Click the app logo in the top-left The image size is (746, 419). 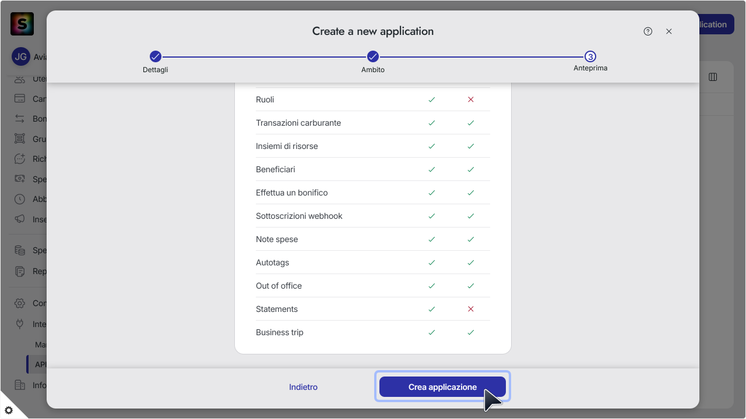(x=22, y=24)
